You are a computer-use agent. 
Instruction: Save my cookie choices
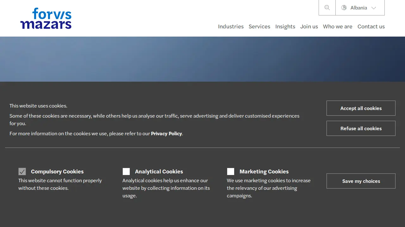[361, 181]
